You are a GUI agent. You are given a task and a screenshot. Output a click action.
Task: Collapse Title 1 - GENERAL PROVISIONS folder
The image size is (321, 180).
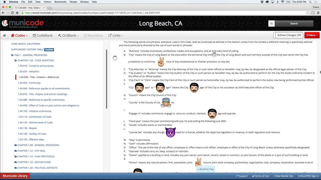pos(29,55)
